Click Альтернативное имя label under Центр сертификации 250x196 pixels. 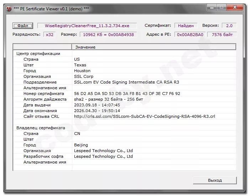(45, 88)
